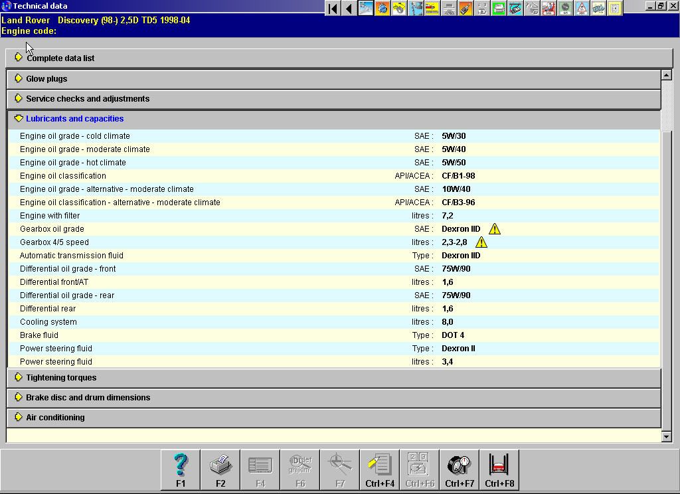Select the 'Engine oil grade - hot climate' row
Screen dimensions: 680x494
pyautogui.click(x=334, y=163)
